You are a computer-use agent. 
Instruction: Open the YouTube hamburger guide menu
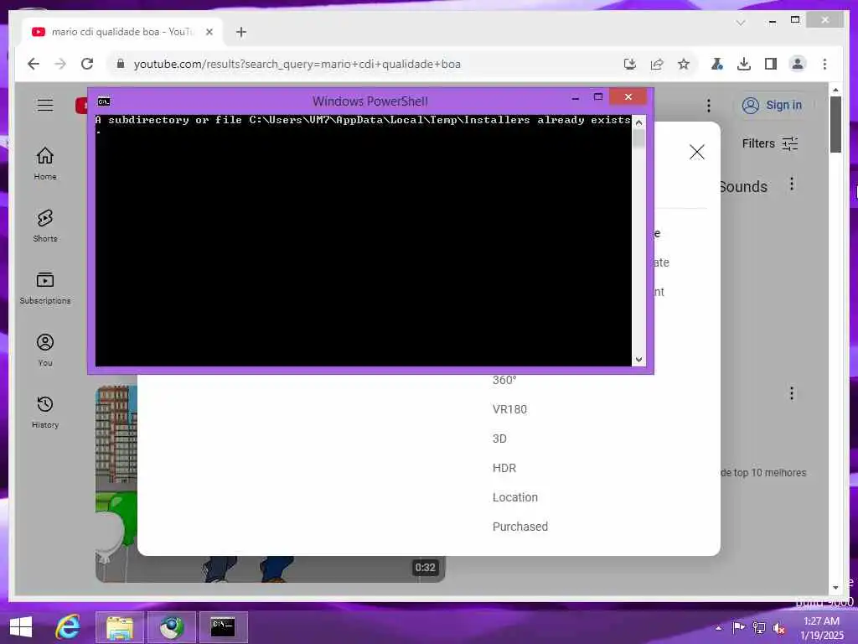coord(45,105)
